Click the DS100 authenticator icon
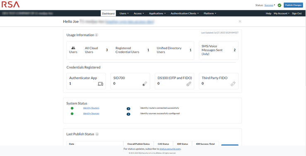 point(189,84)
